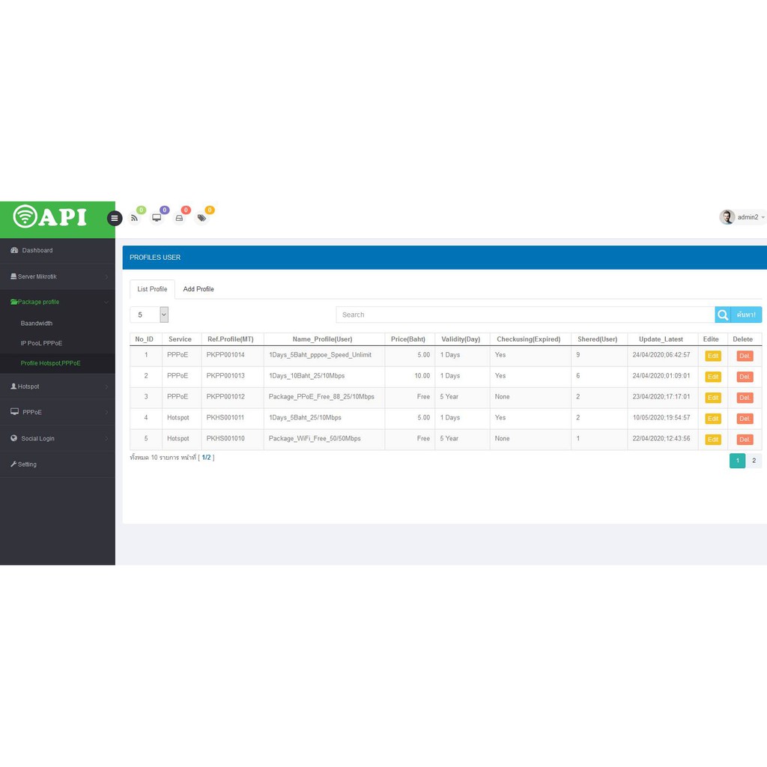Select the List Profile tab
This screenshot has width=767, height=767.
click(152, 289)
